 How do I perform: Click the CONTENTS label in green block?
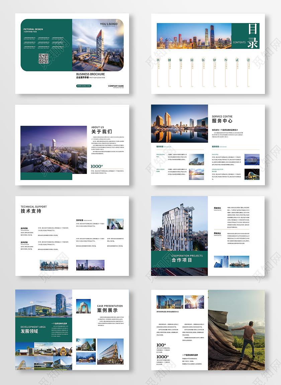(239, 42)
